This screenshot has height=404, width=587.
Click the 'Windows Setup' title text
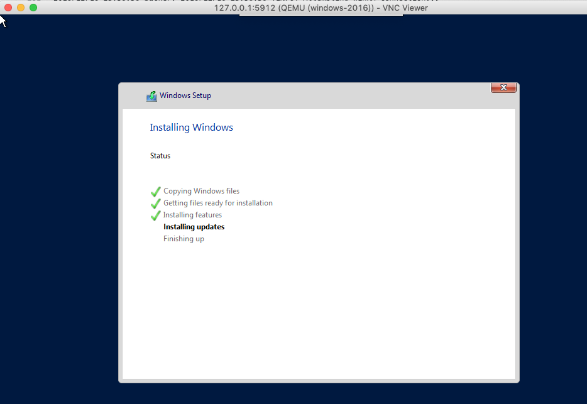coord(185,96)
